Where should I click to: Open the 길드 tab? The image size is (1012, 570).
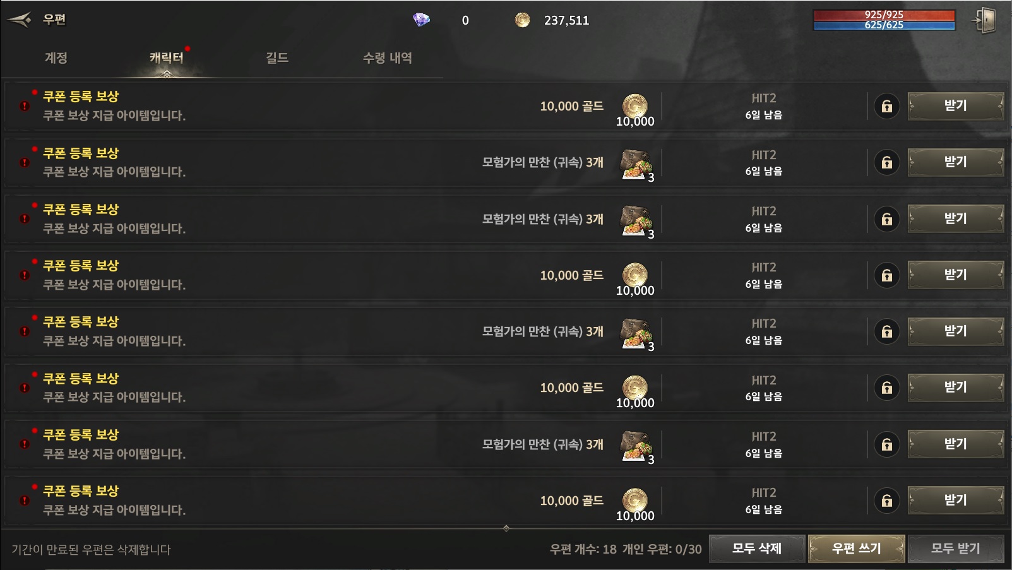(x=277, y=58)
